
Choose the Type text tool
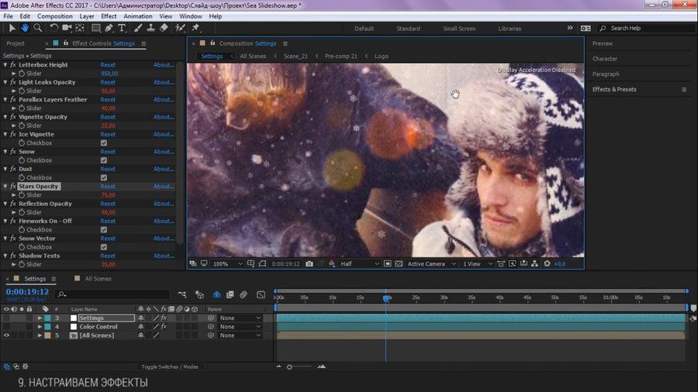click(x=122, y=29)
